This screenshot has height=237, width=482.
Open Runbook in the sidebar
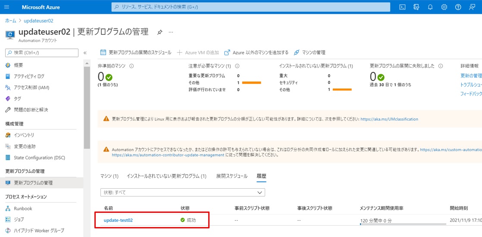[23, 209]
